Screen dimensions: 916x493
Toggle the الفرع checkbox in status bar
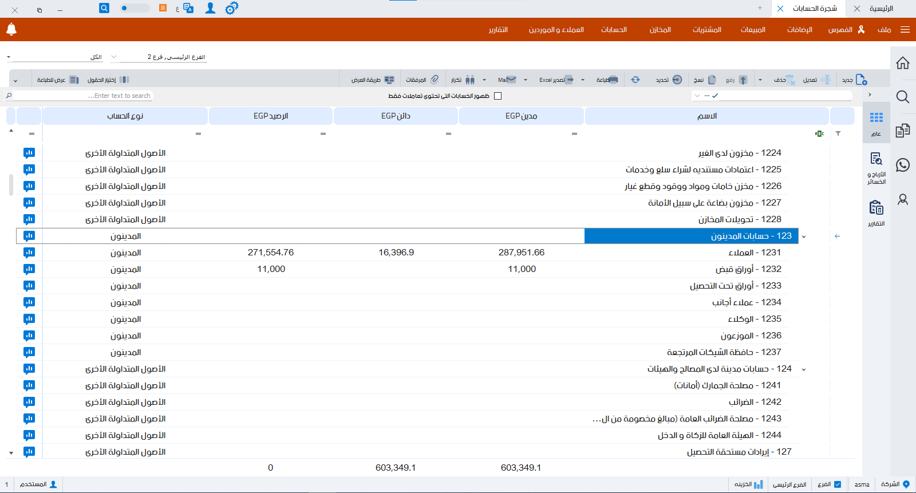tap(838, 484)
